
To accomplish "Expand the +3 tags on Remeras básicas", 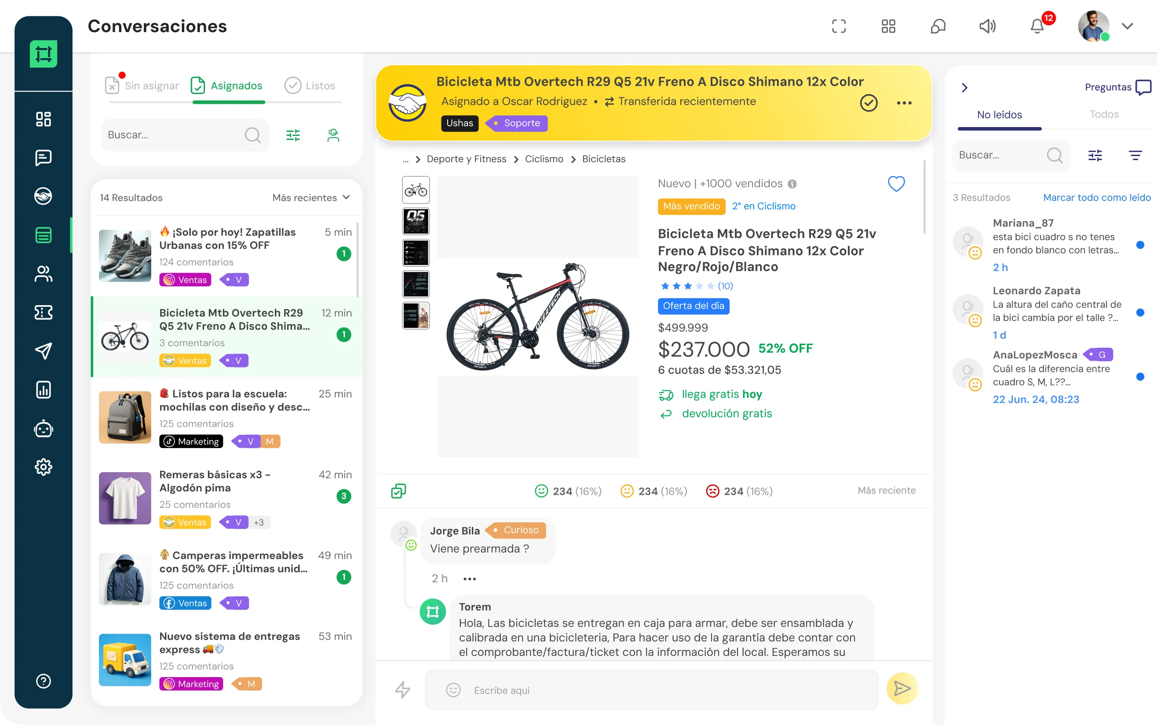I will [259, 522].
